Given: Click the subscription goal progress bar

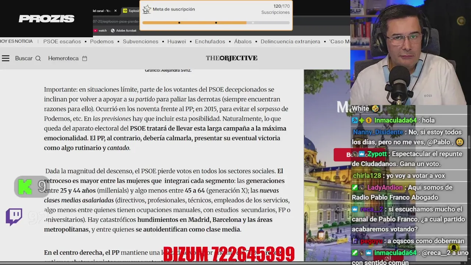Looking at the screenshot, I should tap(216, 23).
